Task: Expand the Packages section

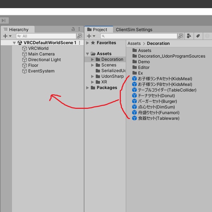Action: pyautogui.click(x=88, y=88)
